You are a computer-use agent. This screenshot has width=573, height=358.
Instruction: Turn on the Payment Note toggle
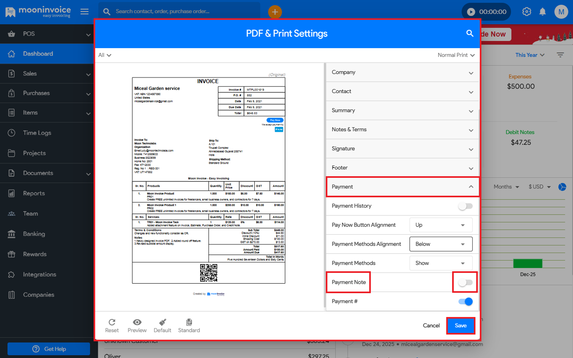pyautogui.click(x=465, y=282)
